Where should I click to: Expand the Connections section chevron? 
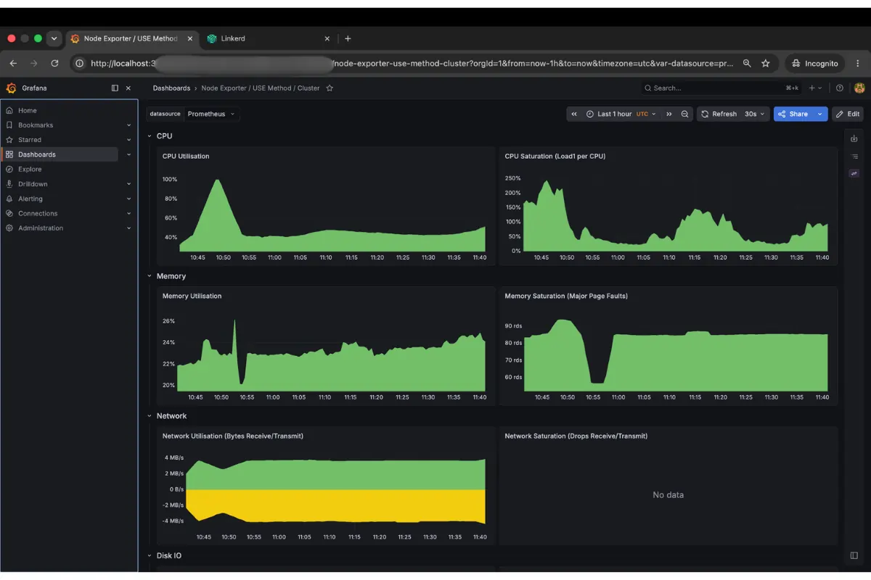[x=128, y=213]
